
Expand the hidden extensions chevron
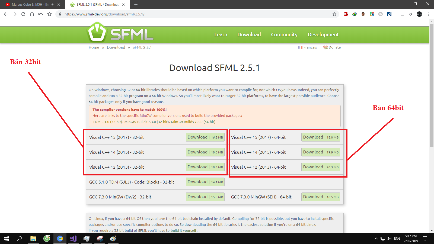point(410,14)
